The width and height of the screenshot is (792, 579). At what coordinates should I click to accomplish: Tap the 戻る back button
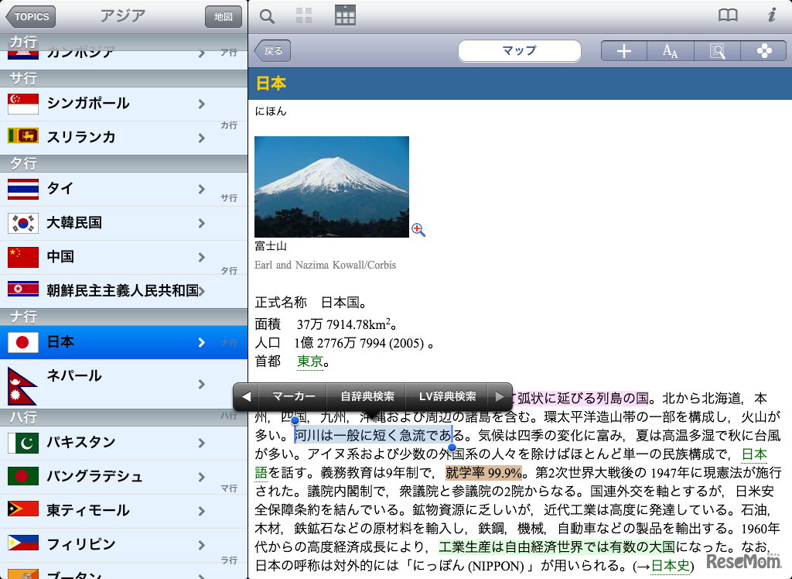click(x=272, y=50)
